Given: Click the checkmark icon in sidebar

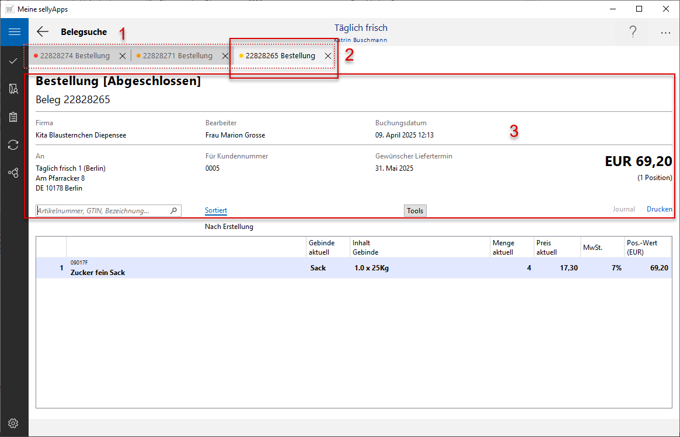Looking at the screenshot, I should coord(13,61).
